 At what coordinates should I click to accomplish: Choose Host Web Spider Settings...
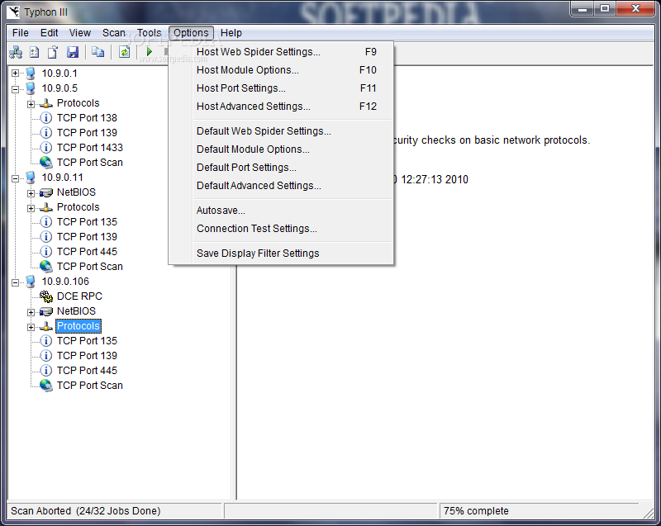281,52
